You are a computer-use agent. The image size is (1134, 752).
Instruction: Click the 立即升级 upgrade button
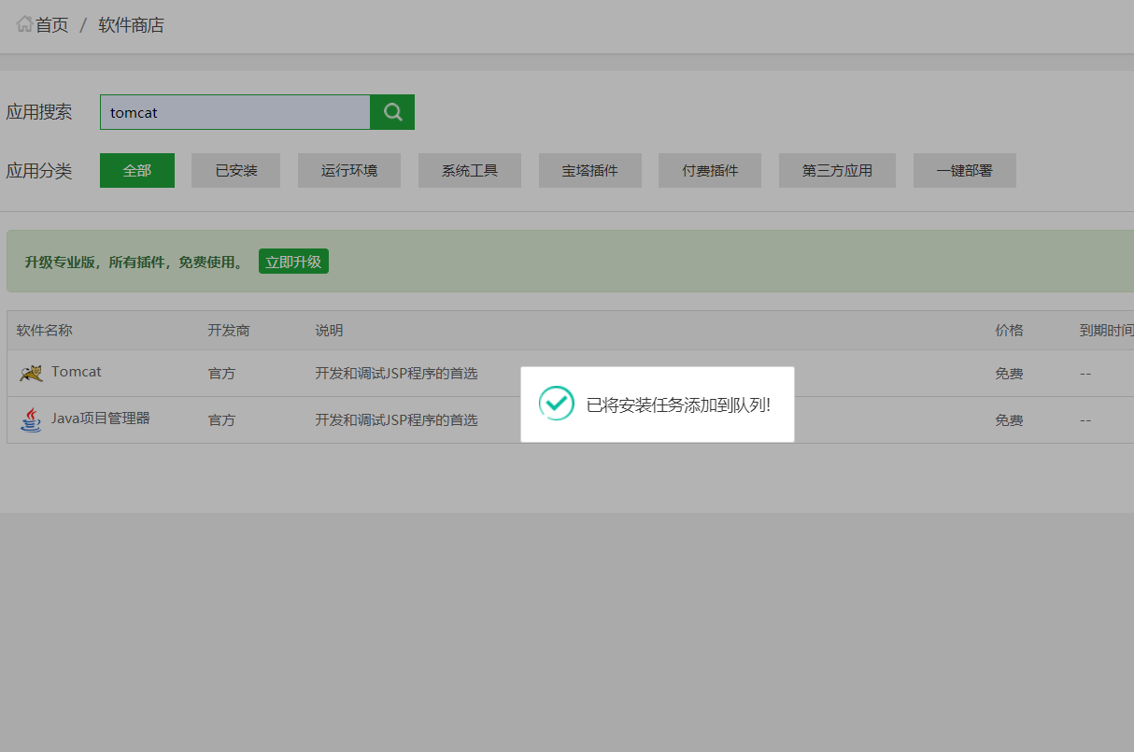[293, 262]
